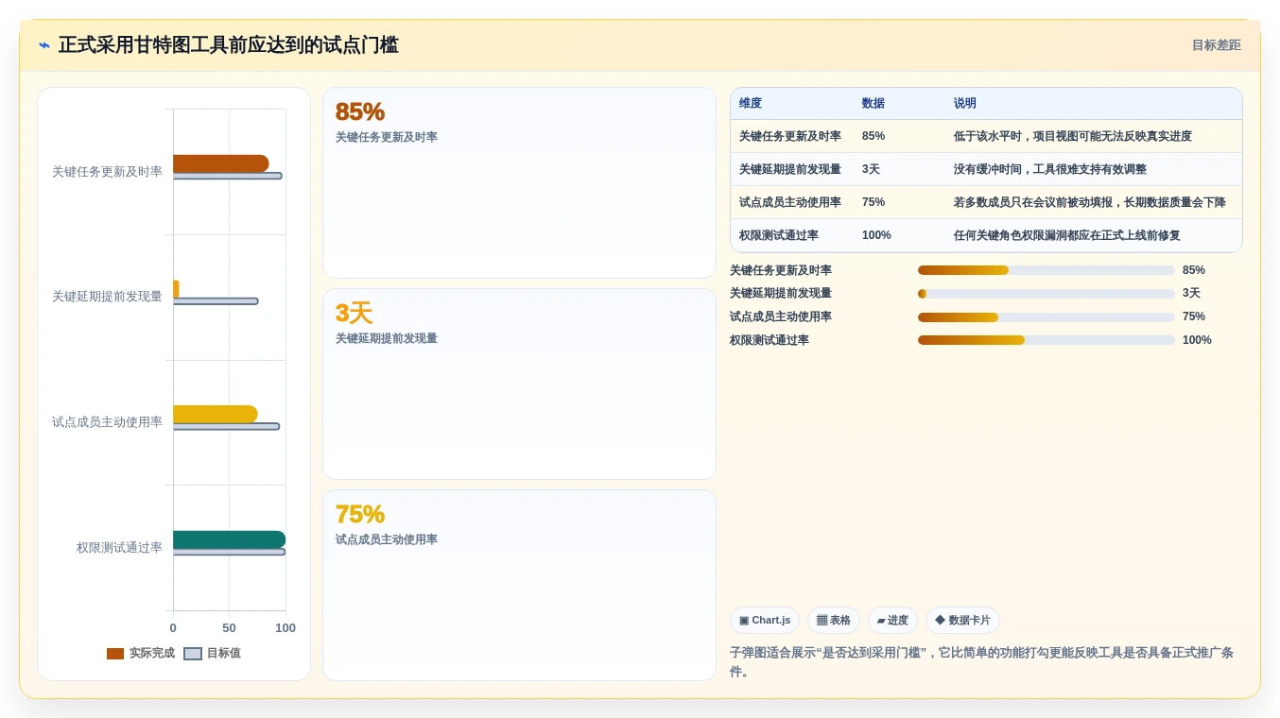Image resolution: width=1280 pixels, height=718 pixels.
Task: Click chart axis label 关键任务更新及时率
Action: point(107,172)
